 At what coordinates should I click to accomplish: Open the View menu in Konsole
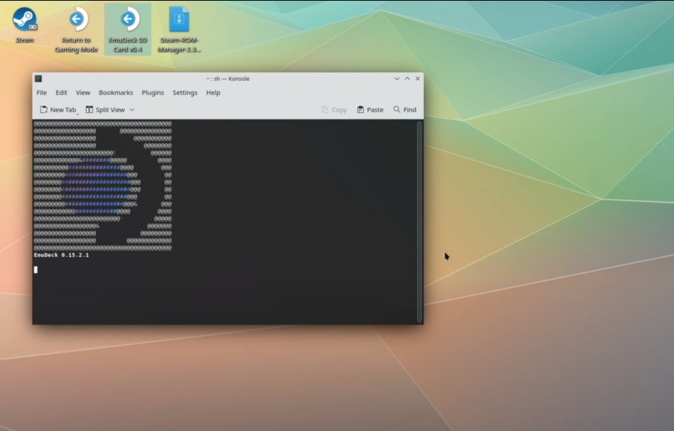(83, 93)
